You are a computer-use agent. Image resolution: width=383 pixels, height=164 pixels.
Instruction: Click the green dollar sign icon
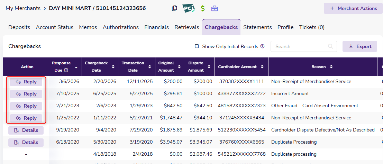coord(203,8)
